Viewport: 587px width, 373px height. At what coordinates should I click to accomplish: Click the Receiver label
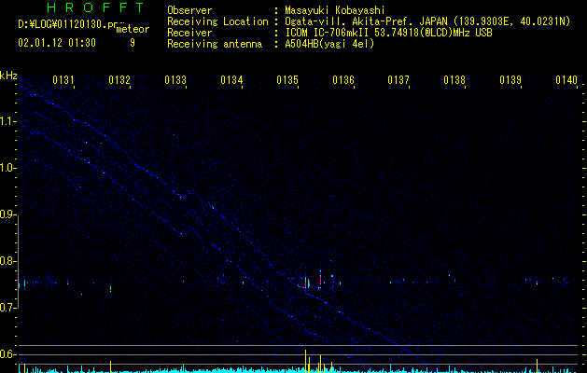point(189,33)
